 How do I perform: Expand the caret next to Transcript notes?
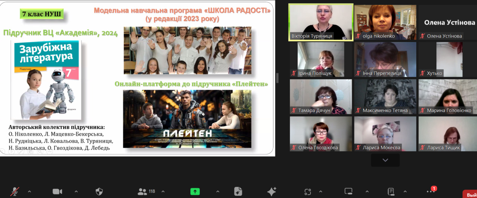tap(405, 192)
